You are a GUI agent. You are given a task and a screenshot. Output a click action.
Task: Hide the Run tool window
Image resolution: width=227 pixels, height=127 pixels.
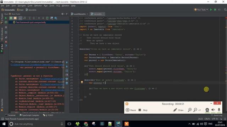[x=67, y=14]
